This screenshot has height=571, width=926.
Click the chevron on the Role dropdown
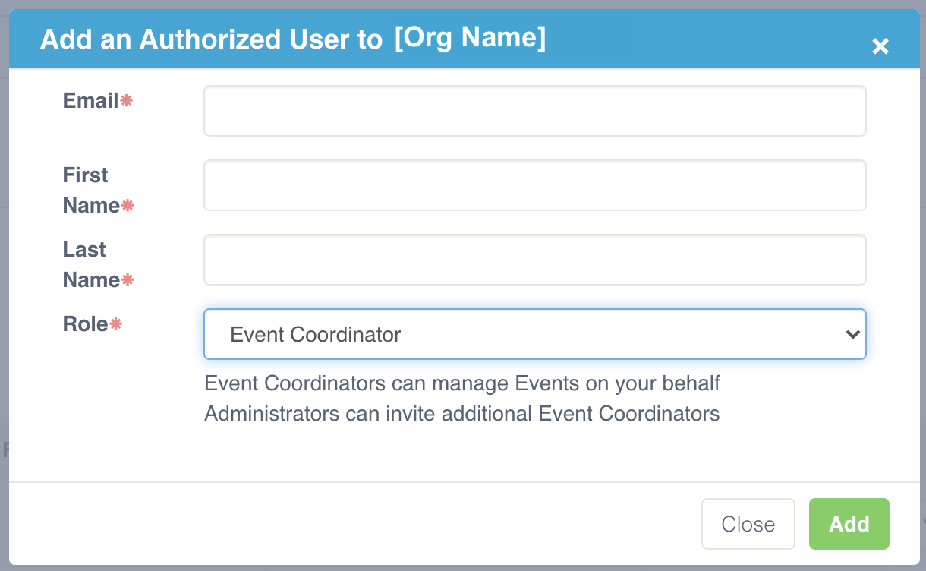(x=853, y=334)
